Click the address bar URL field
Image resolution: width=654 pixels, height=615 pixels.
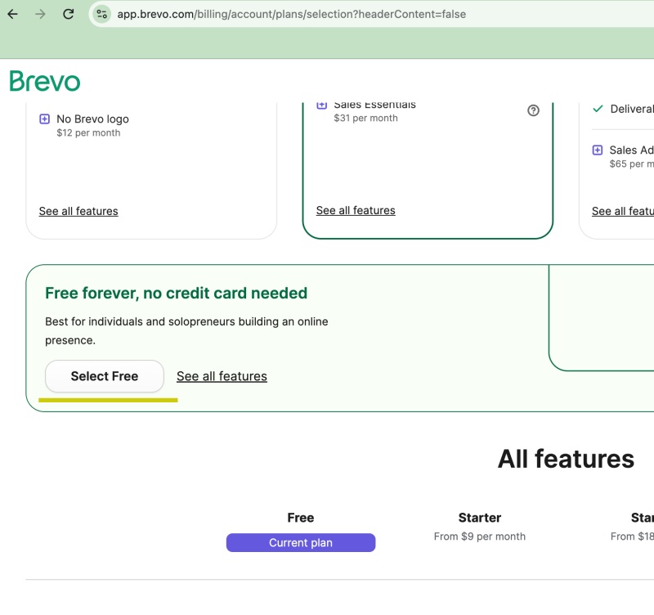click(371, 14)
